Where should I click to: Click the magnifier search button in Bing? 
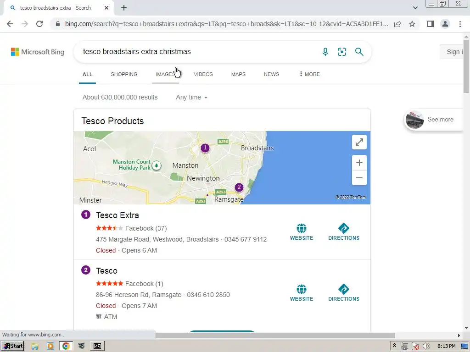coord(359,52)
